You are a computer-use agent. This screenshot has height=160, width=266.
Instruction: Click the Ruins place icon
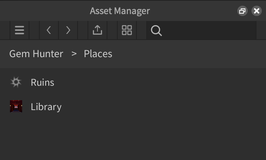coord(16,82)
